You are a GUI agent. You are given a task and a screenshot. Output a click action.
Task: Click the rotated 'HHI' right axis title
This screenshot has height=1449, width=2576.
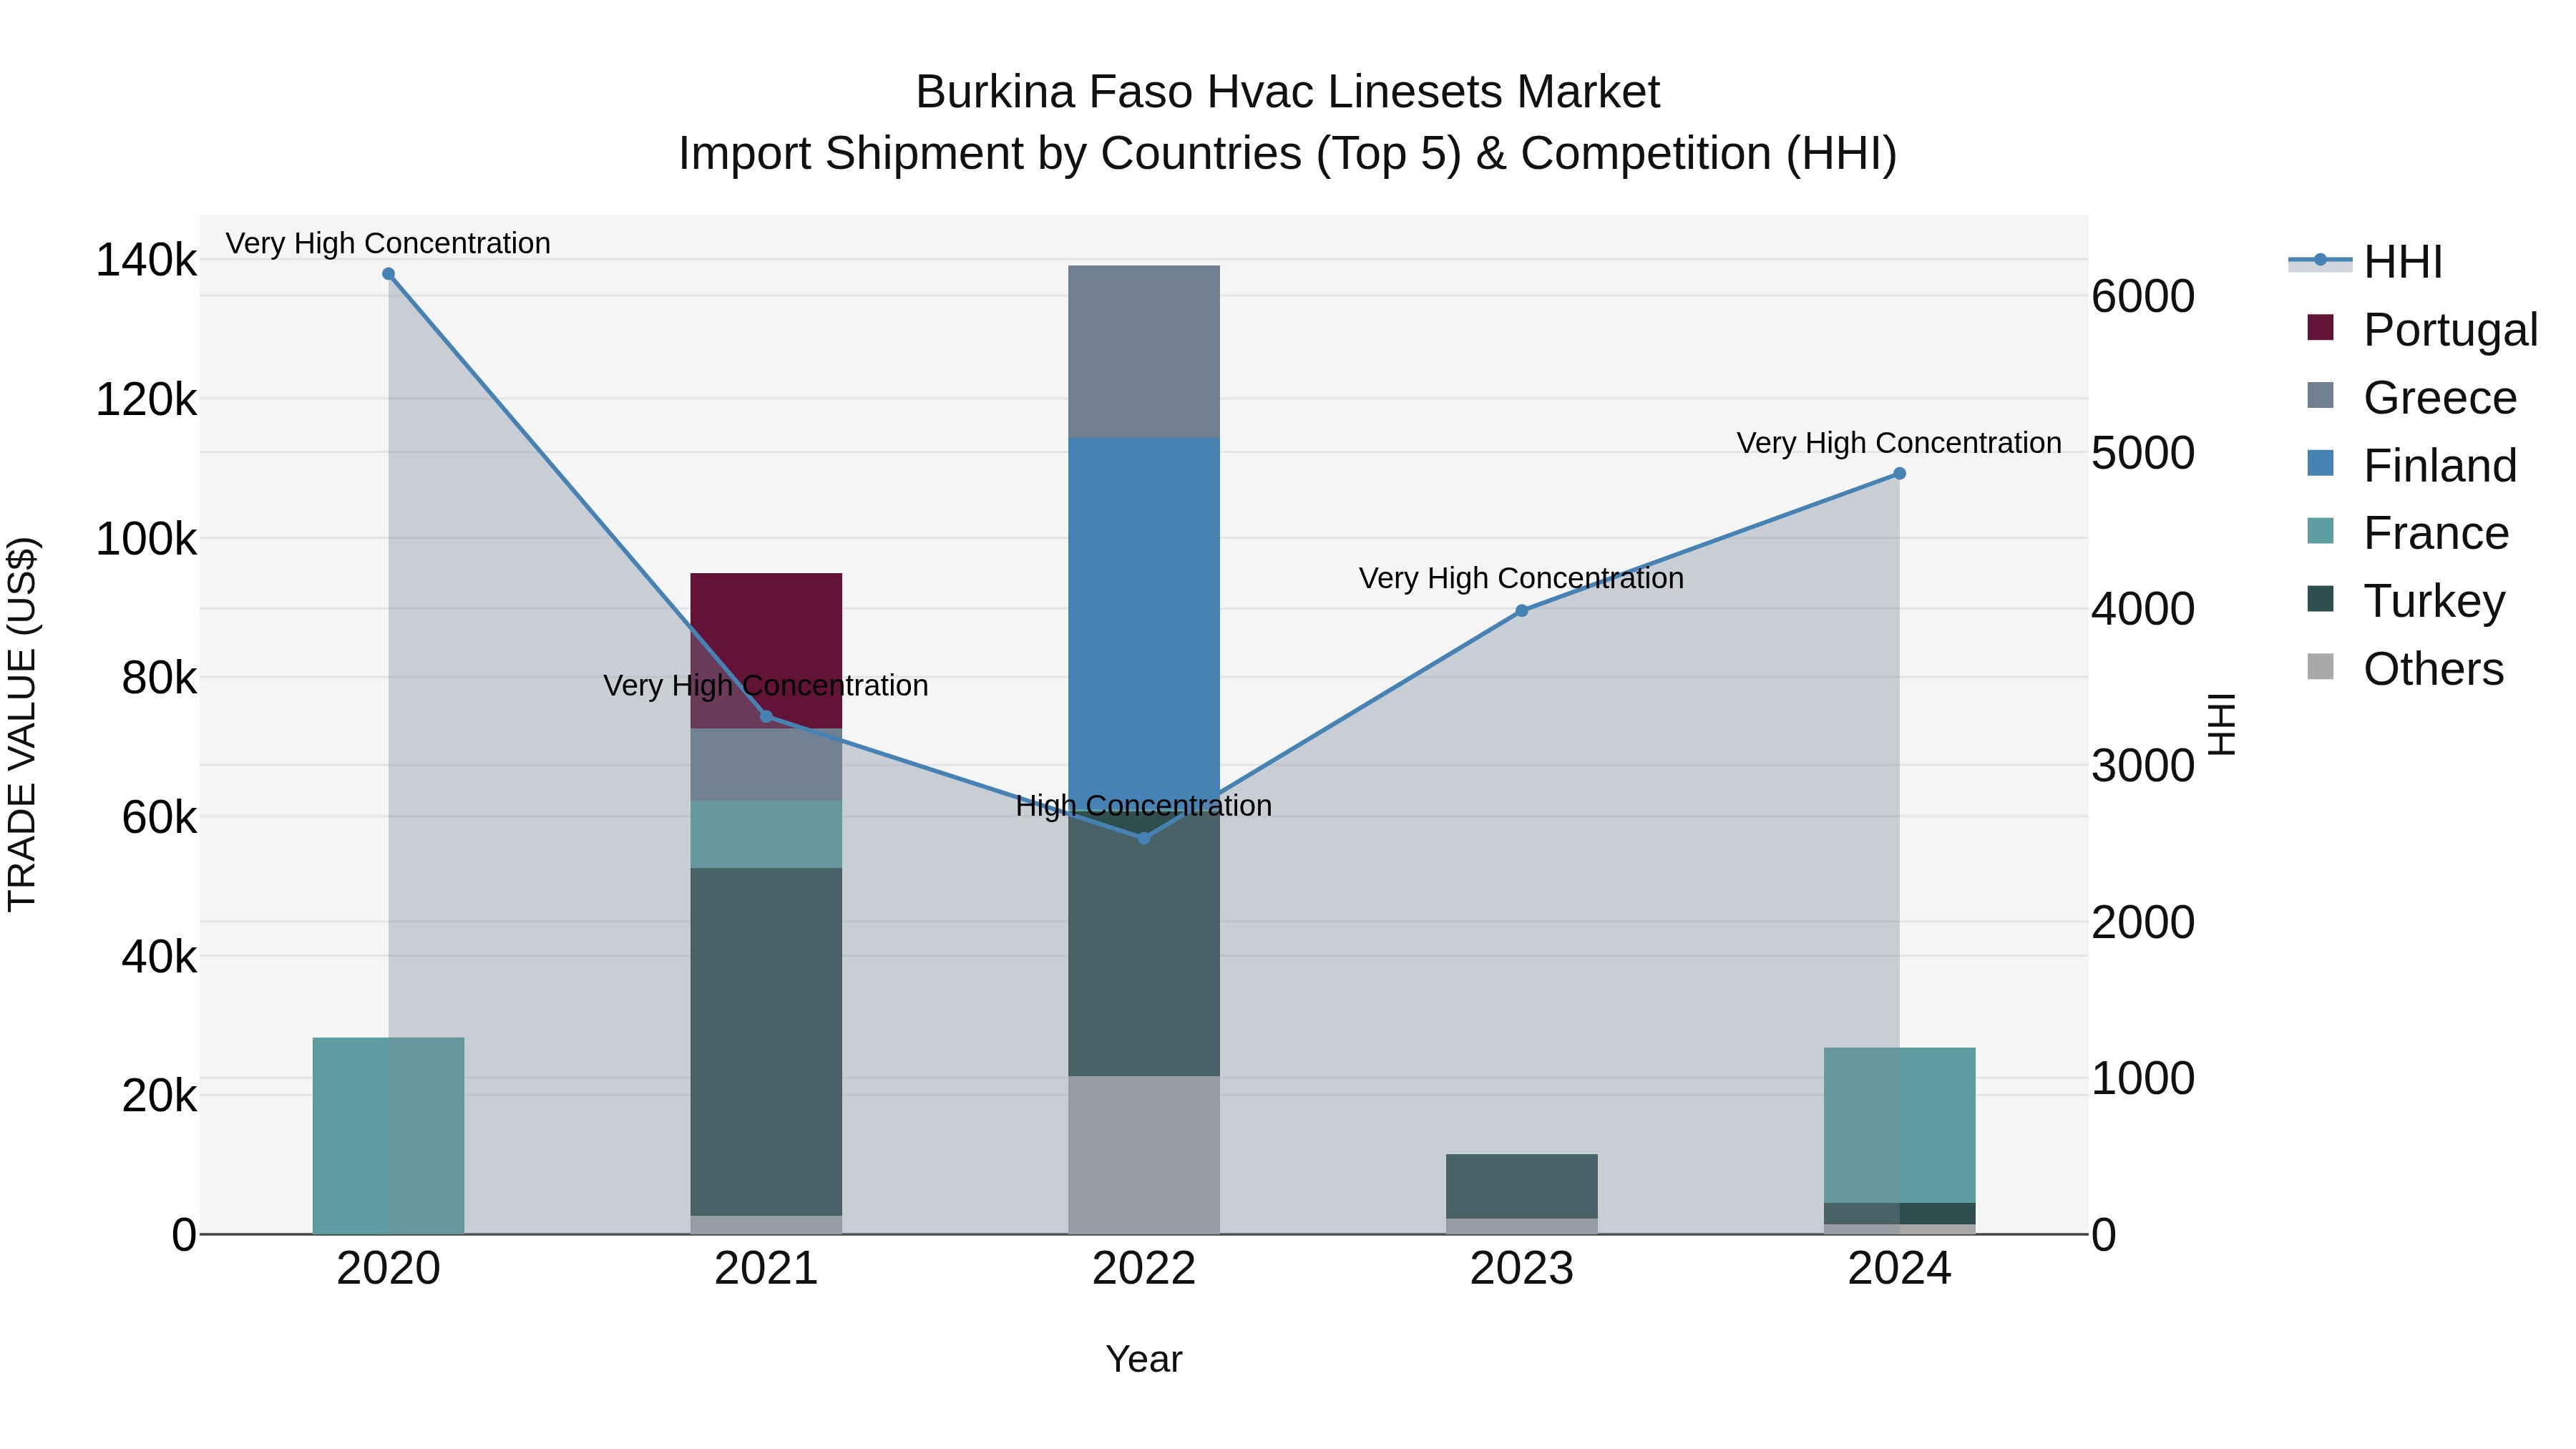[x=2221, y=725]
